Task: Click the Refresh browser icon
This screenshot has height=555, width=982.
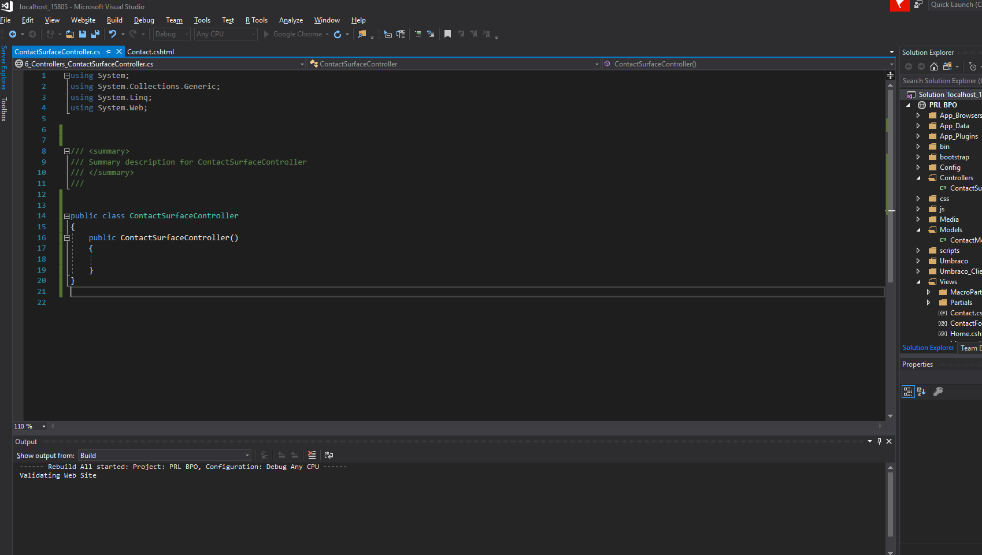Action: 338,34
